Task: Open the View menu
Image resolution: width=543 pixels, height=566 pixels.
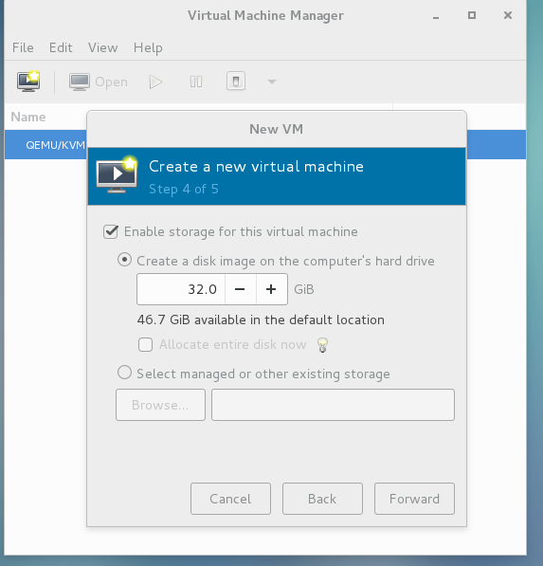Action: coord(103,47)
